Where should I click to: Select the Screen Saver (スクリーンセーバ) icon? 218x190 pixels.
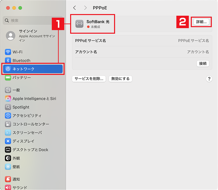[8, 133]
